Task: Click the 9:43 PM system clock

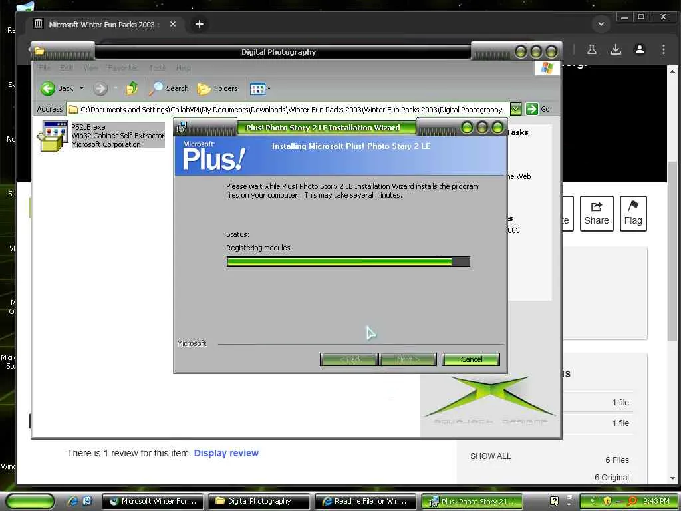Action: point(656,501)
